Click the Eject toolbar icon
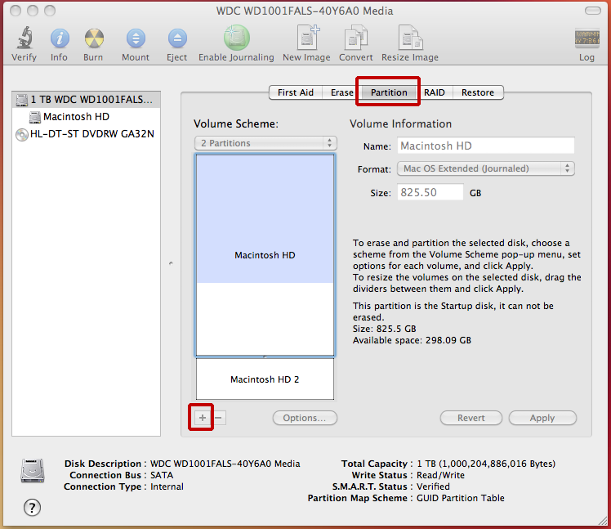The height and width of the screenshot is (529, 611). tap(177, 38)
